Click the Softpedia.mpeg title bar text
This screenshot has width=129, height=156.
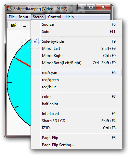point(40,9)
